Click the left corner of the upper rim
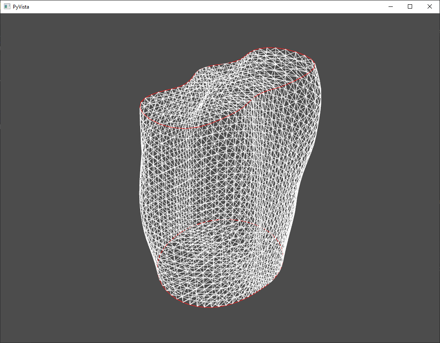Viewport: 440px width, 343px height. click(141, 105)
